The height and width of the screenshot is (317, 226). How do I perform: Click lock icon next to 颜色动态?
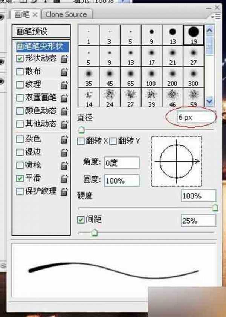(x=64, y=111)
